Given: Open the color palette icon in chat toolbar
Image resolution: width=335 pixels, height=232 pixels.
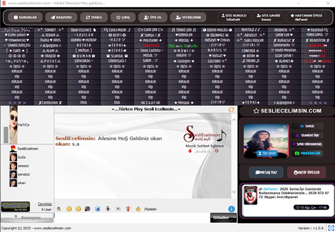Looking at the screenshot, I should pyautogui.click(x=88, y=209).
